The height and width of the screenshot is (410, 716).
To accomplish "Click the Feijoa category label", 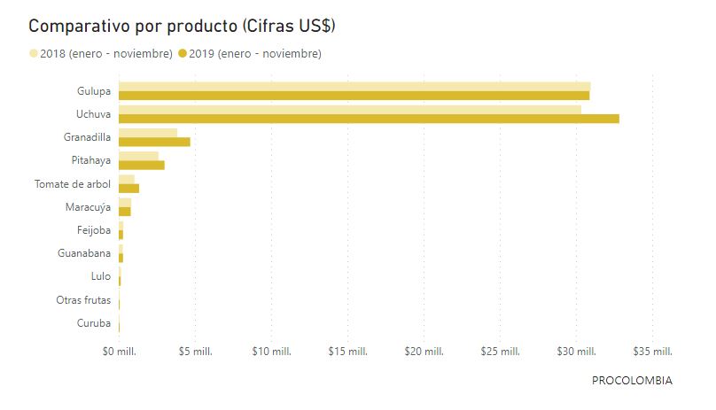I will [94, 230].
